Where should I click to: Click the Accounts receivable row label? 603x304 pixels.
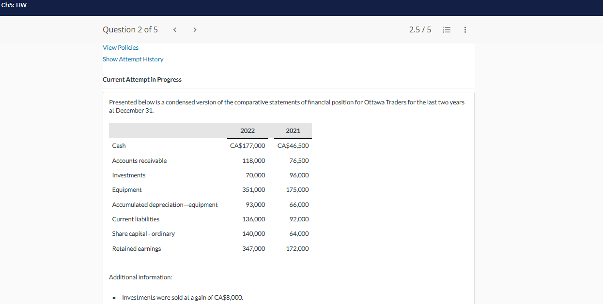click(139, 160)
